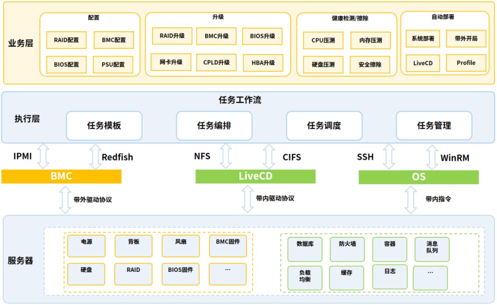
Task: Select the BIOS固件 hardware box
Action: 181,273
